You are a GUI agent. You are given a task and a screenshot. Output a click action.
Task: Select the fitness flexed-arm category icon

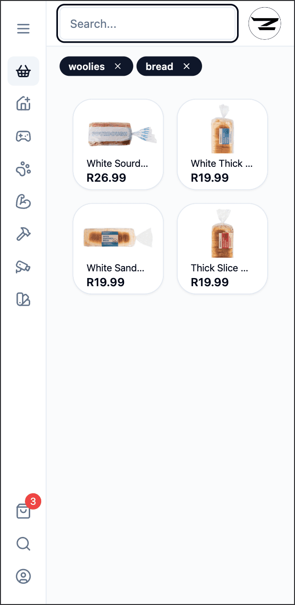pyautogui.click(x=23, y=201)
